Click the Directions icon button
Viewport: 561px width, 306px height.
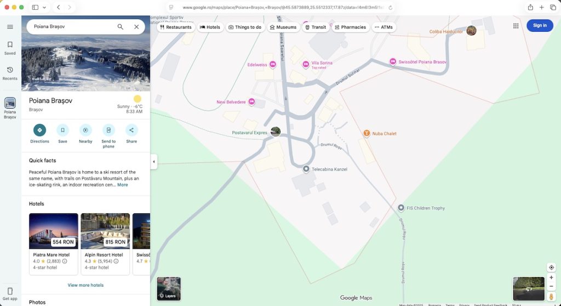point(39,130)
